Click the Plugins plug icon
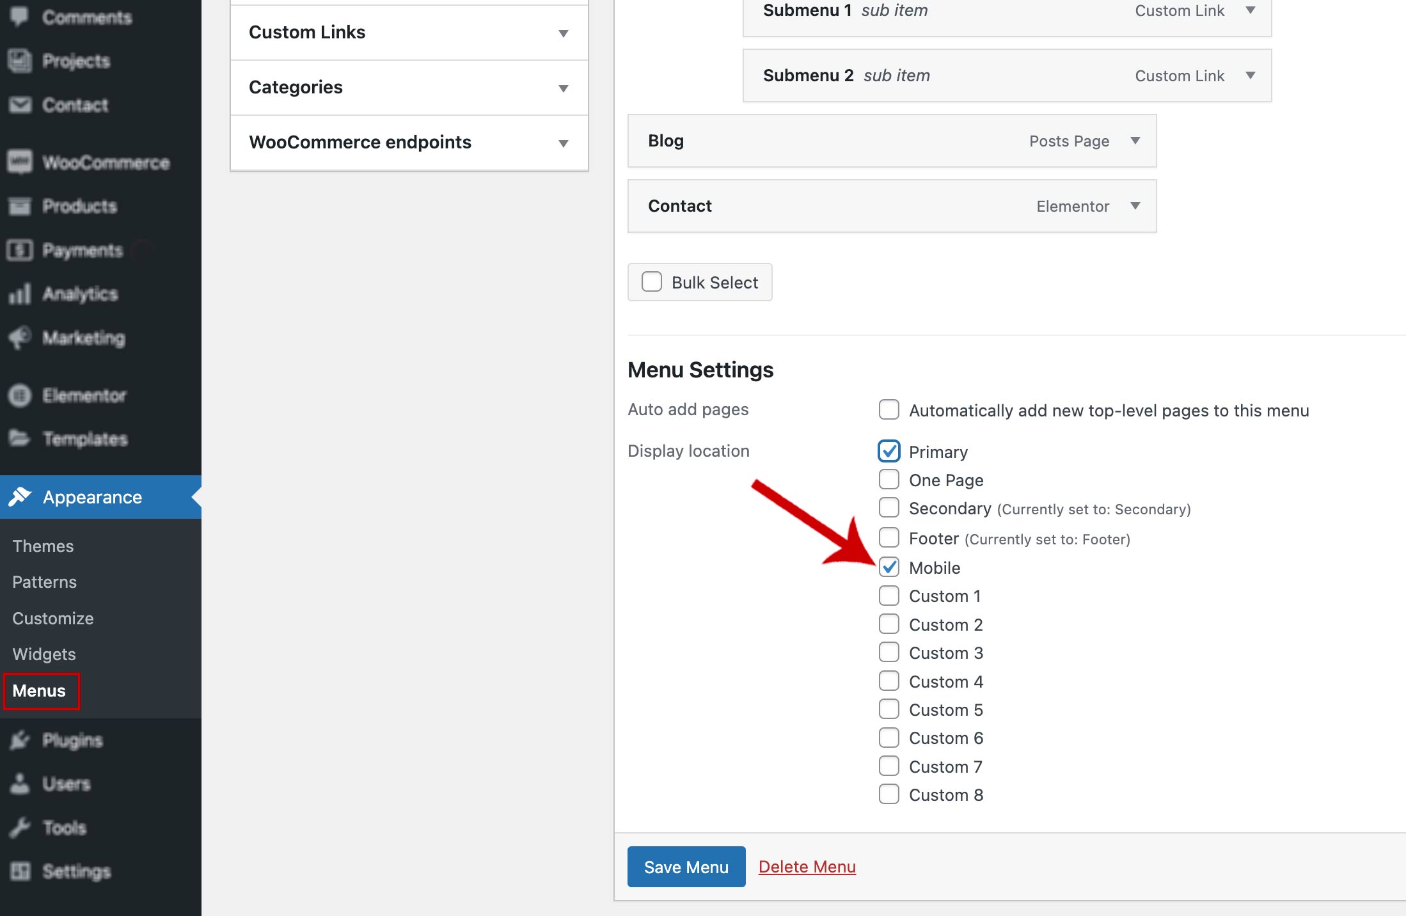The image size is (1406, 916). 20,740
